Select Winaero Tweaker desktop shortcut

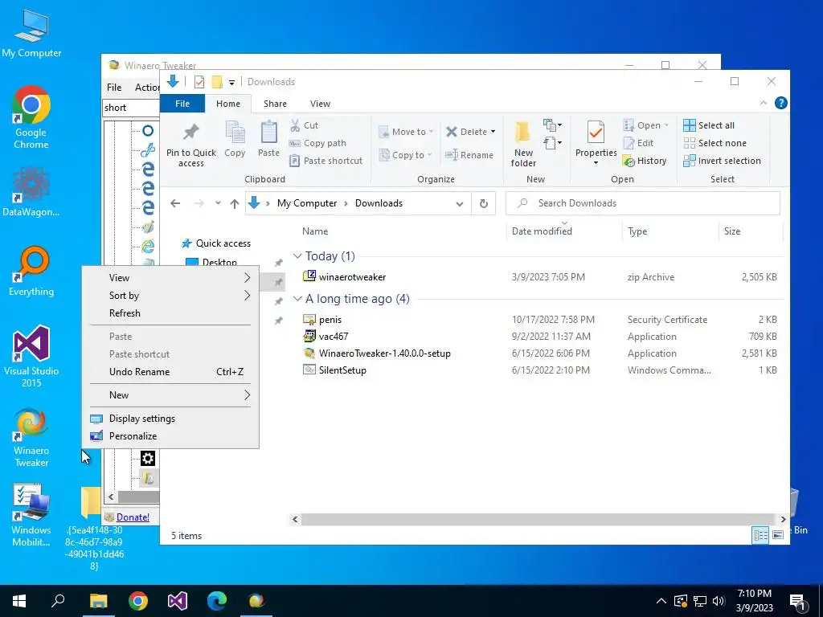tap(31, 438)
